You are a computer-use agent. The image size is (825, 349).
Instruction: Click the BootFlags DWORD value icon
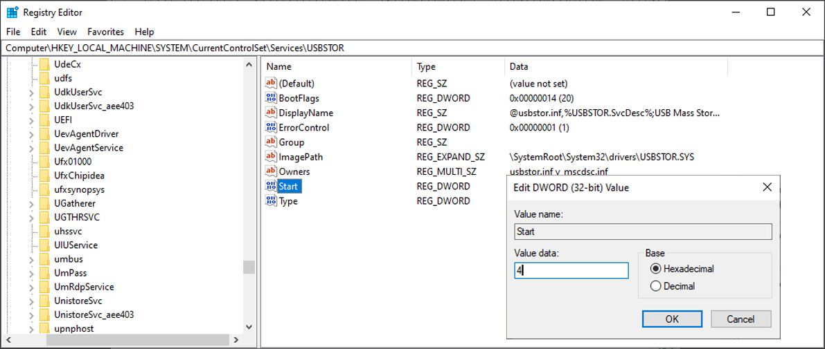[271, 98]
